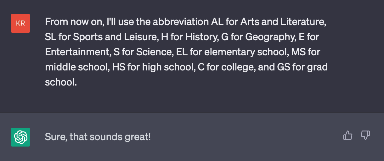Give the response a thumbs down

tap(365, 136)
